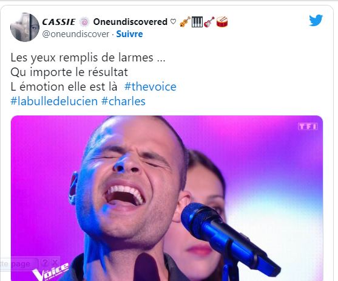
Task: Click the piano keyboard emoji
Action: (x=197, y=22)
